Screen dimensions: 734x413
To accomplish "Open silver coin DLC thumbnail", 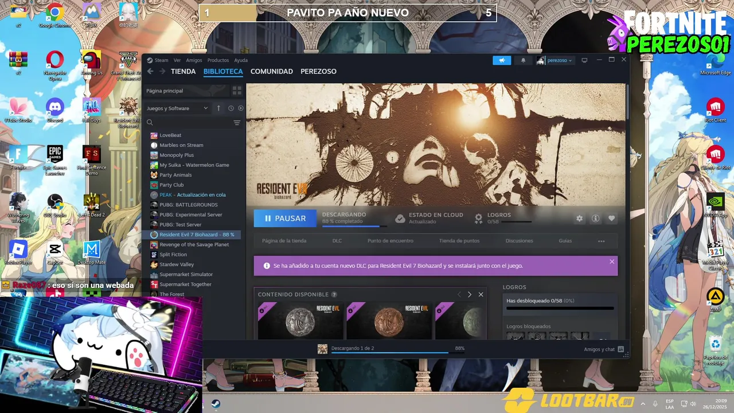I will click(x=300, y=321).
